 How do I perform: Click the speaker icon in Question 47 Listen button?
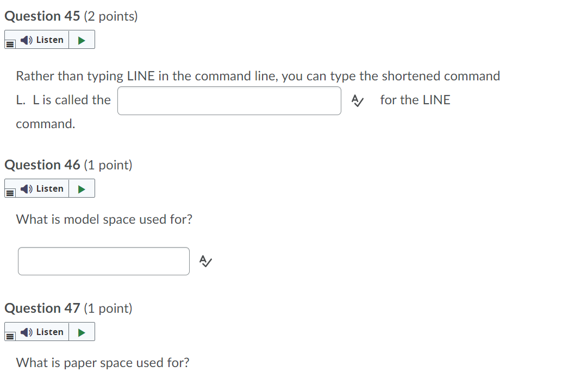pos(27,332)
